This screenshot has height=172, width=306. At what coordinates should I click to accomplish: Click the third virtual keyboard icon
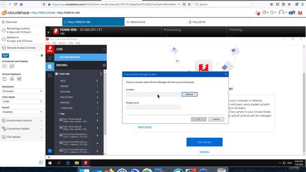(19, 79)
